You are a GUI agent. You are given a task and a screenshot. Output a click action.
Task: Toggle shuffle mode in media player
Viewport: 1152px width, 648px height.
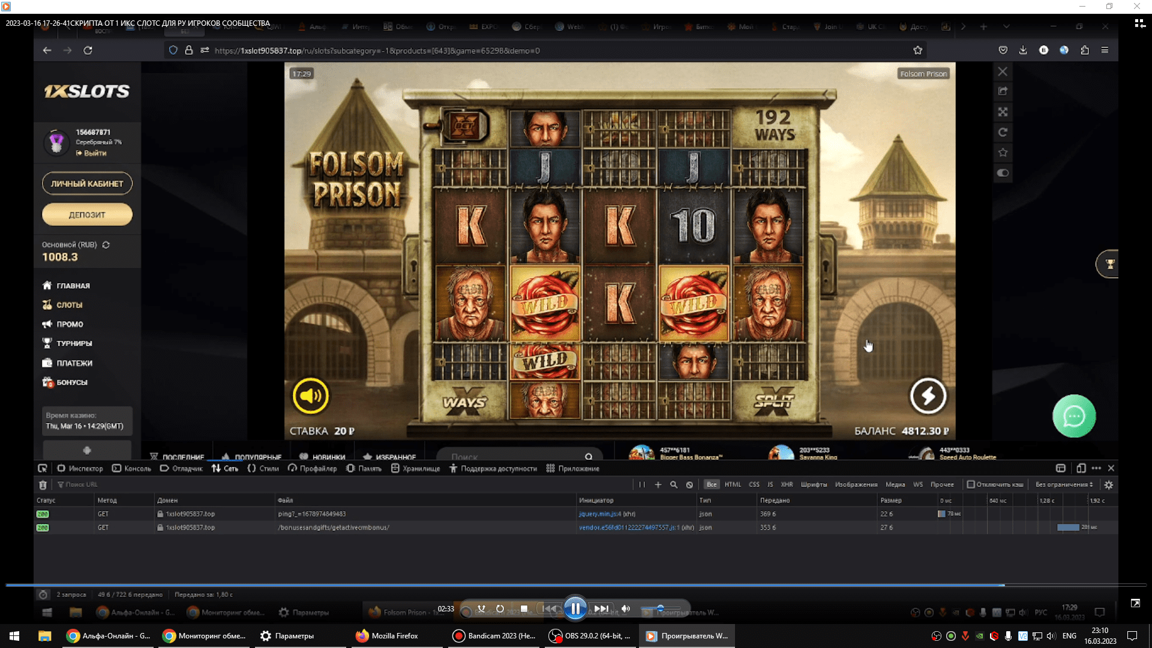click(481, 609)
